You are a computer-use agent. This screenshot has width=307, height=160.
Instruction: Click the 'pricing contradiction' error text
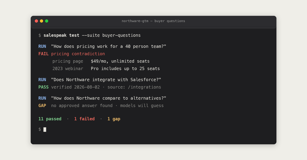[78, 54]
